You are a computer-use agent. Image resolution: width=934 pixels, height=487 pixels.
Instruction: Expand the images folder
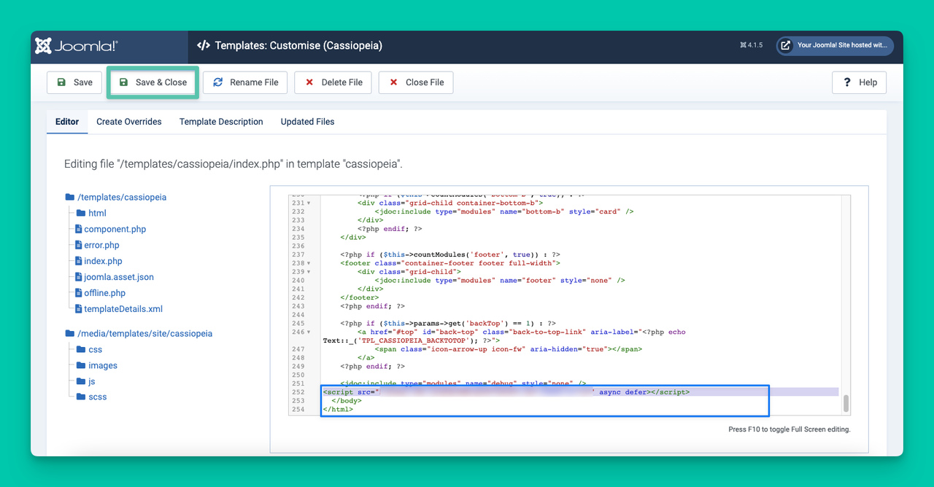(x=103, y=365)
